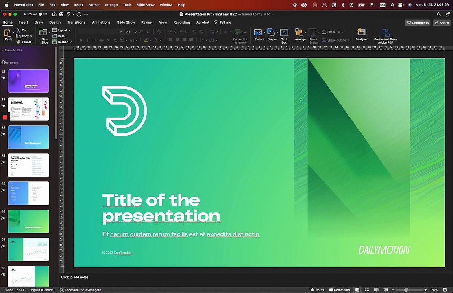Image resolution: width=453 pixels, height=293 pixels.
Task: Open the Arrange menu in menu bar
Action: (111, 5)
